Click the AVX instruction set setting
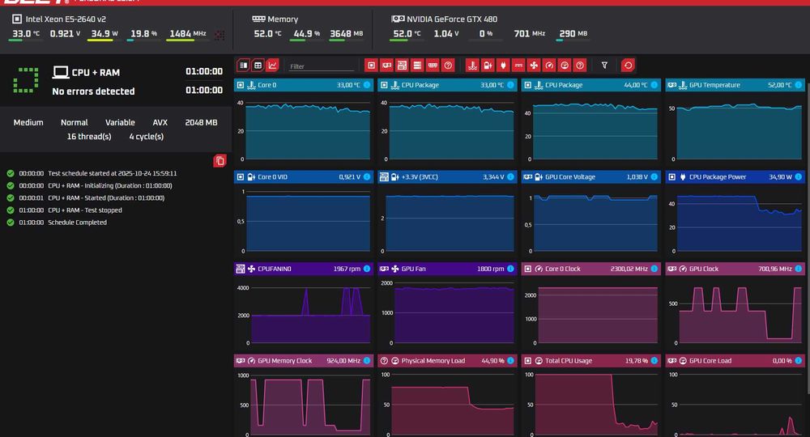This screenshot has height=437, width=810. pos(160,122)
